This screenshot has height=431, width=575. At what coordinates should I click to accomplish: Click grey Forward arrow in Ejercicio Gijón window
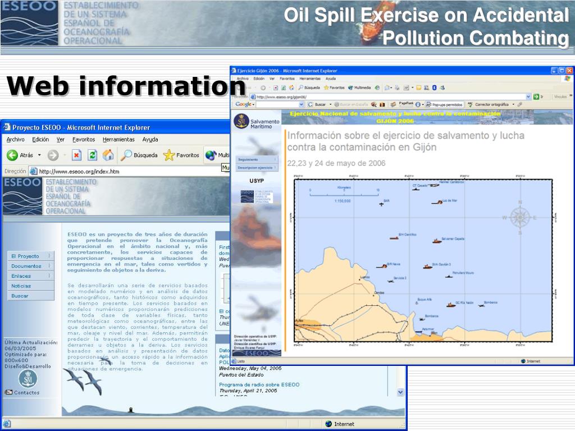[263, 88]
